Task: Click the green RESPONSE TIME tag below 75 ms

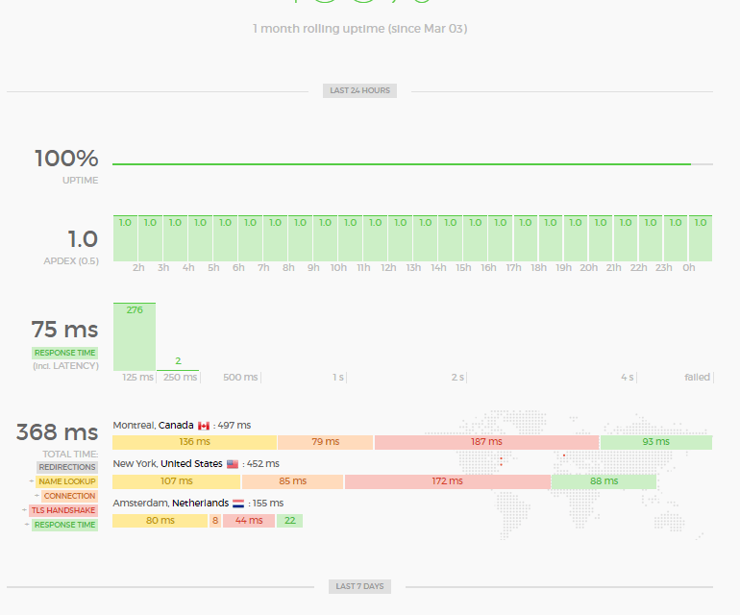Action: pyautogui.click(x=64, y=353)
